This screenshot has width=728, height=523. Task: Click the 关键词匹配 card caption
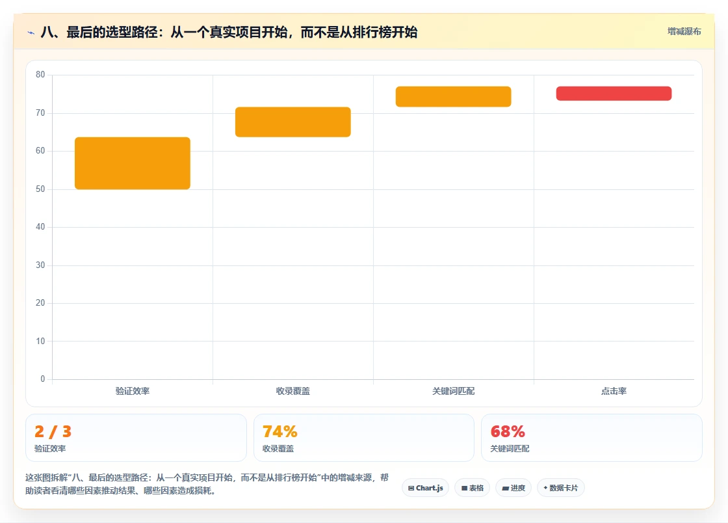click(x=510, y=449)
